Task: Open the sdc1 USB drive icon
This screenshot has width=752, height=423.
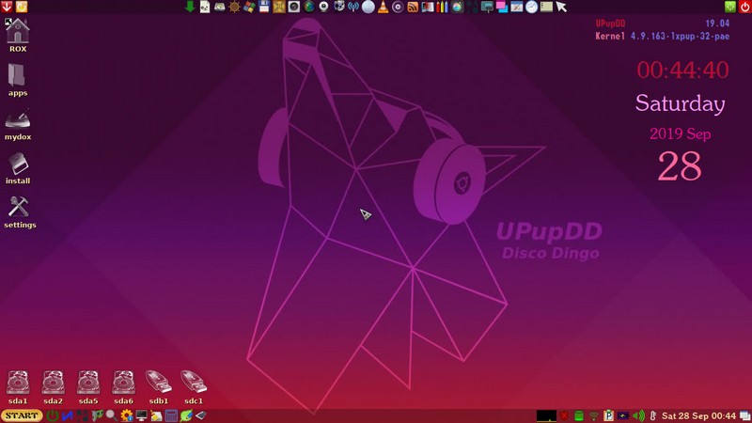Action: [x=194, y=382]
